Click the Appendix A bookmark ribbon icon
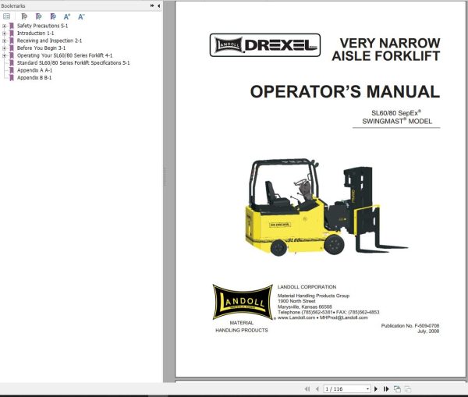468x397 pixels. pos(12,70)
